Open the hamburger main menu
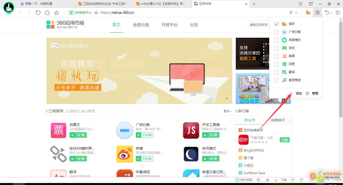This screenshot has height=185, width=343. tap(338, 13)
